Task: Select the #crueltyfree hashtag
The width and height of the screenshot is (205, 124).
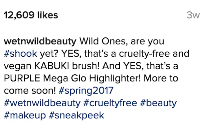Action: tap(110, 103)
